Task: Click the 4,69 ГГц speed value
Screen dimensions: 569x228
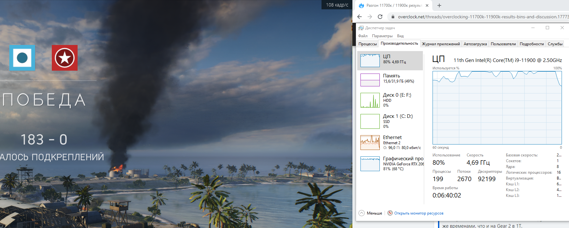Action: point(478,162)
